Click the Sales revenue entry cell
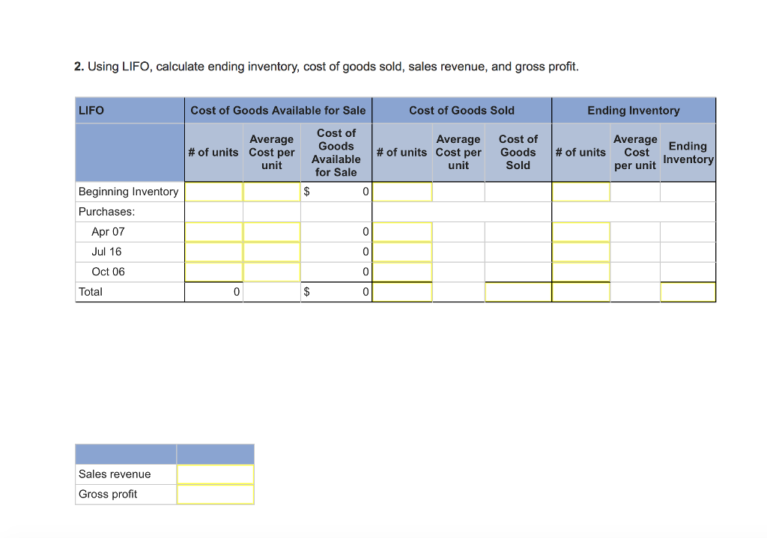 216,474
